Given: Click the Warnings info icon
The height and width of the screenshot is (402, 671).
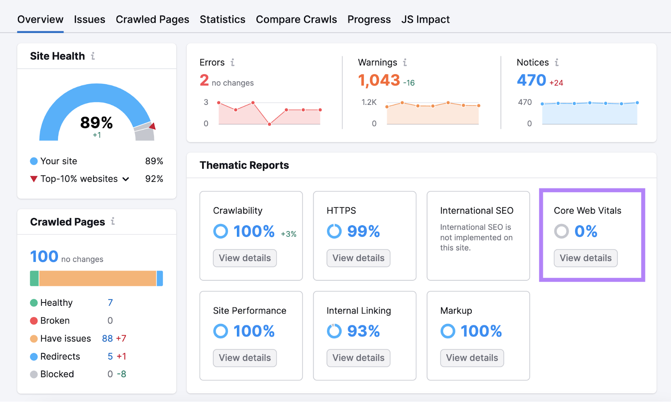Looking at the screenshot, I should 405,62.
